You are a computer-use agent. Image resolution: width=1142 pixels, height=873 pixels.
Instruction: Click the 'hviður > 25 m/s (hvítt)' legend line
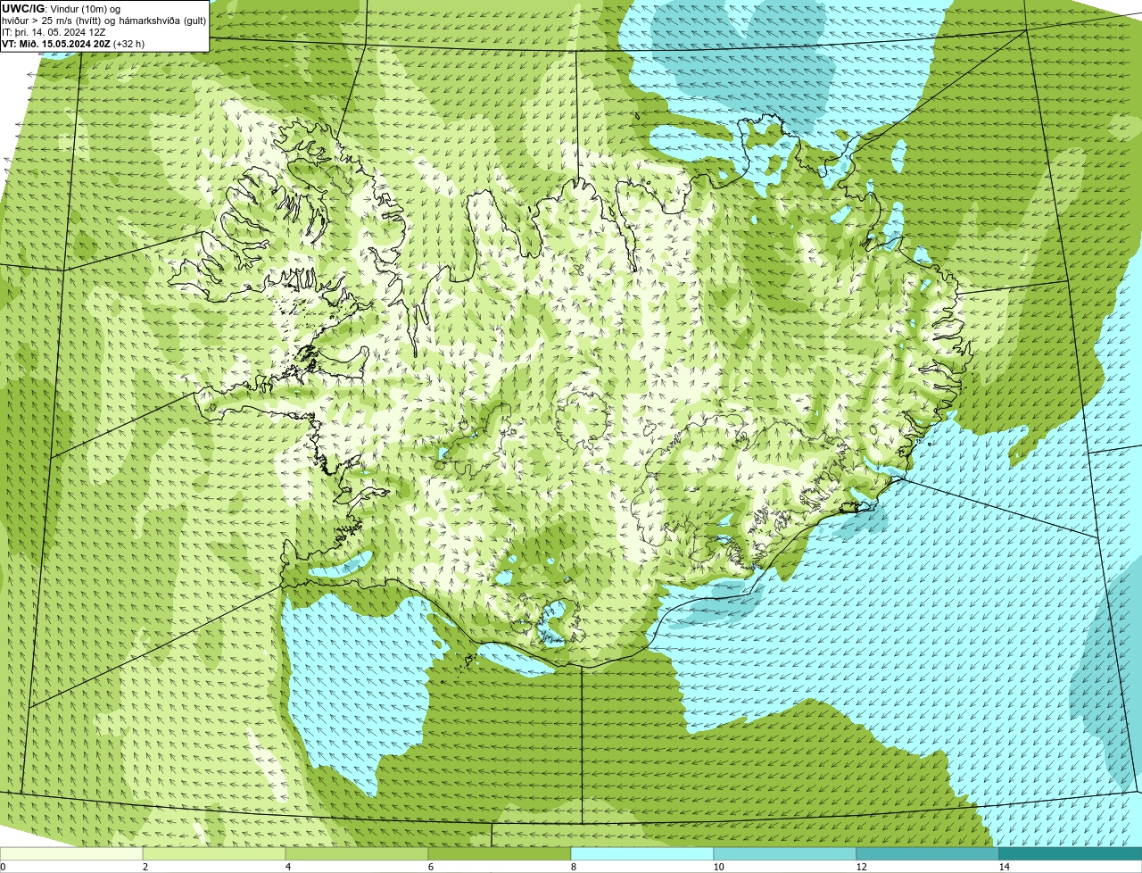103,20
